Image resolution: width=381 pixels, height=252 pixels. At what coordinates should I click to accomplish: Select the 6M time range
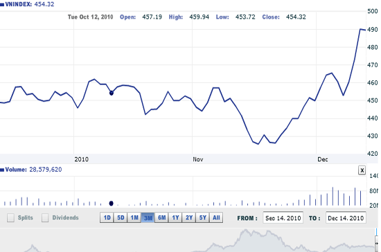click(161, 217)
